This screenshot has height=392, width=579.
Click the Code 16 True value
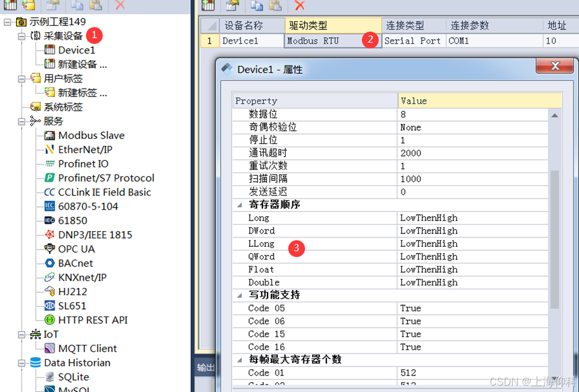[x=473, y=347]
